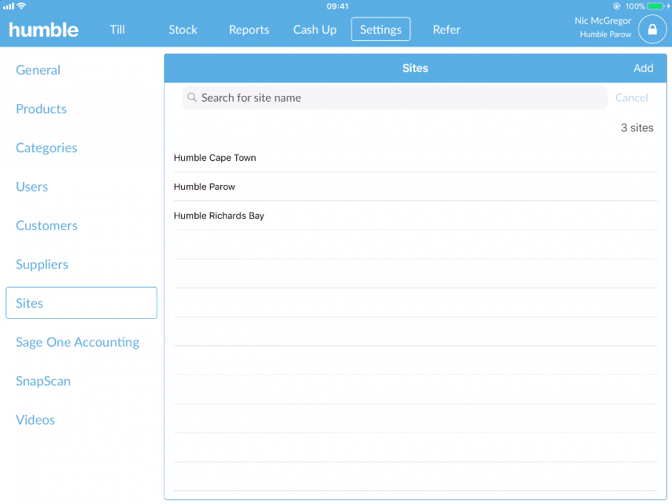Open the Till tab
This screenshot has height=504, width=672.
(x=117, y=30)
